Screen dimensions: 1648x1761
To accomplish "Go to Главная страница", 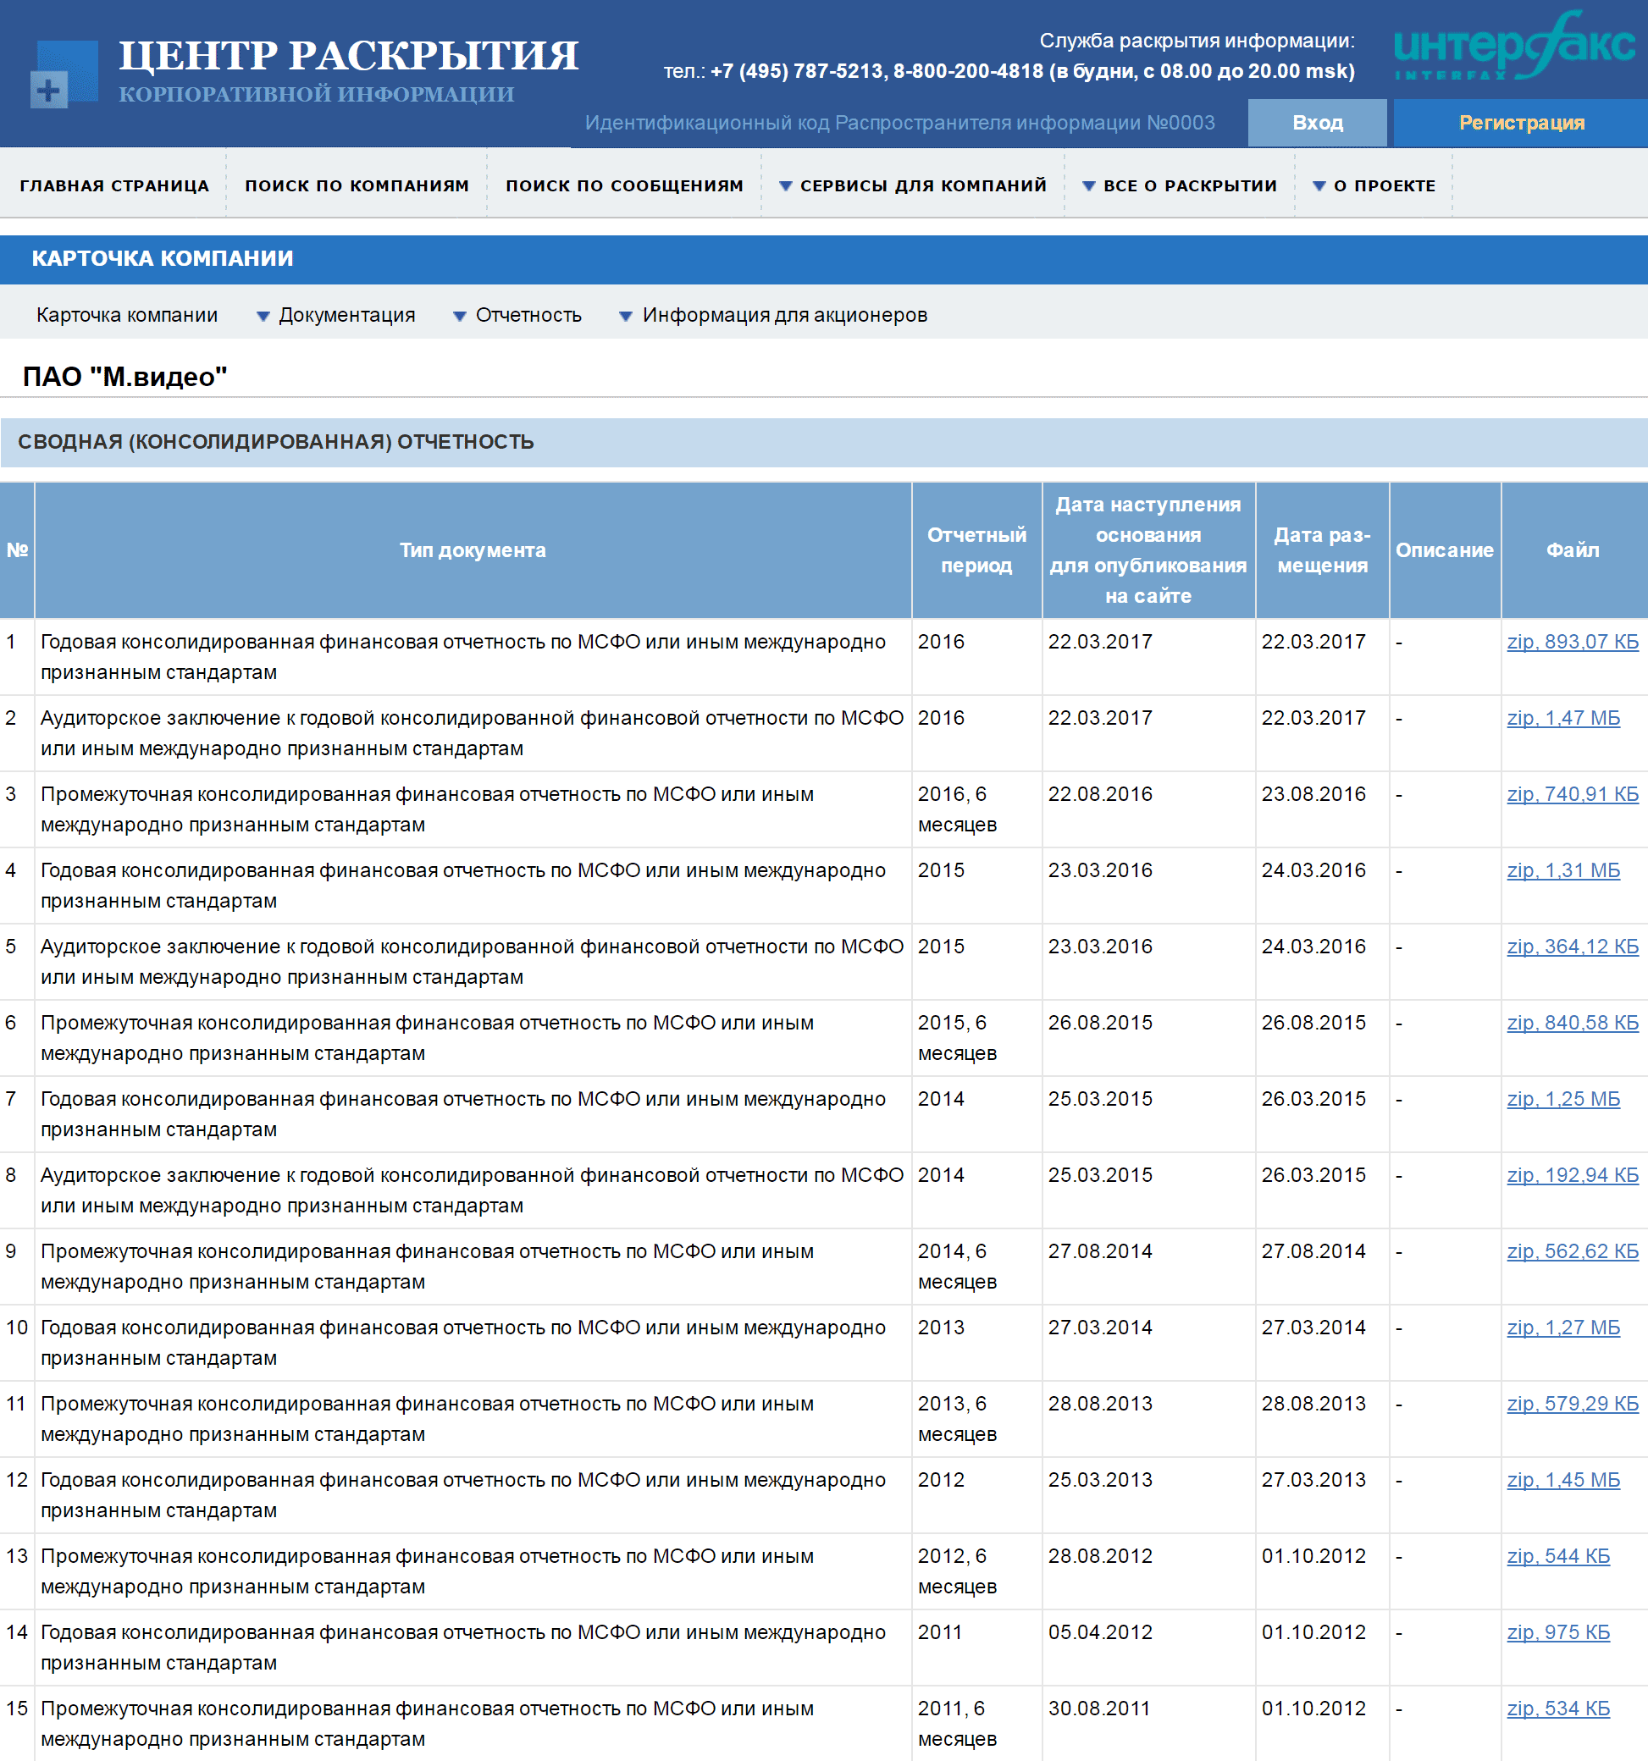I will coord(114,185).
